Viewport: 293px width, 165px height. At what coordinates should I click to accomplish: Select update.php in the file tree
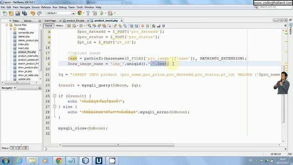point(24,79)
